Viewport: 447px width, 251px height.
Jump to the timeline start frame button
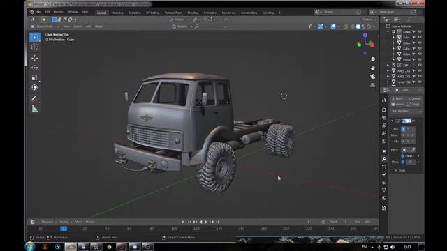coord(189,222)
